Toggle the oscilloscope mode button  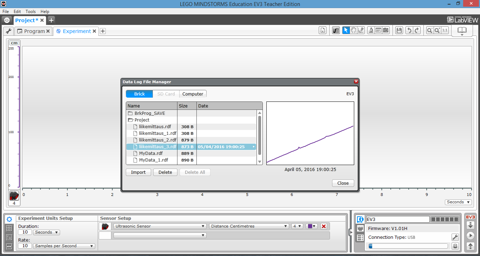click(x=336, y=31)
